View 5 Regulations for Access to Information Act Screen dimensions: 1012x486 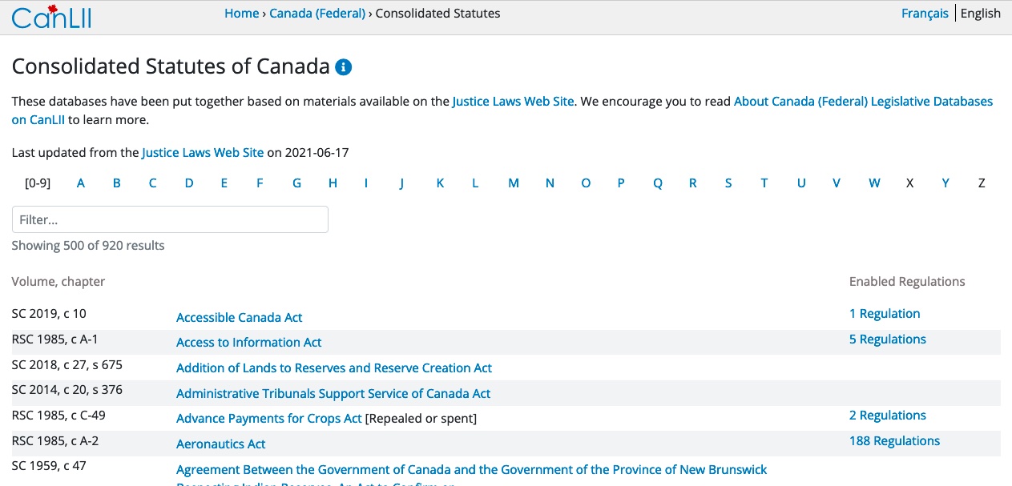pos(888,339)
